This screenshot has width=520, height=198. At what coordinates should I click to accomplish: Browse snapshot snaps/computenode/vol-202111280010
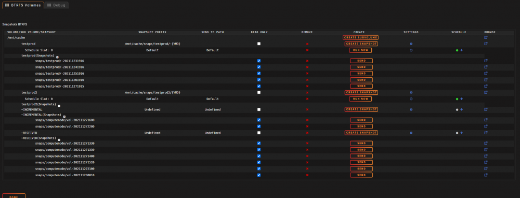click(486, 175)
